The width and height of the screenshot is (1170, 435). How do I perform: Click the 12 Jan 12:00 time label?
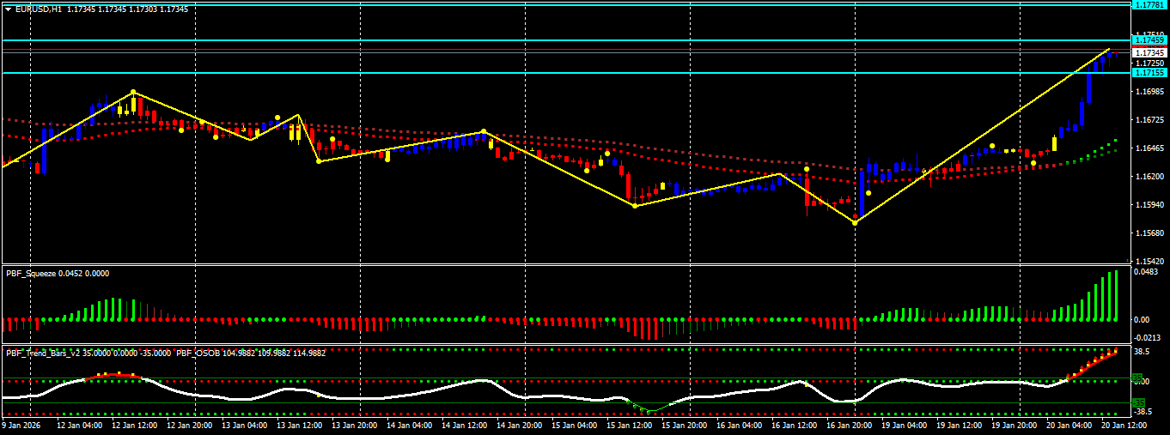(137, 425)
